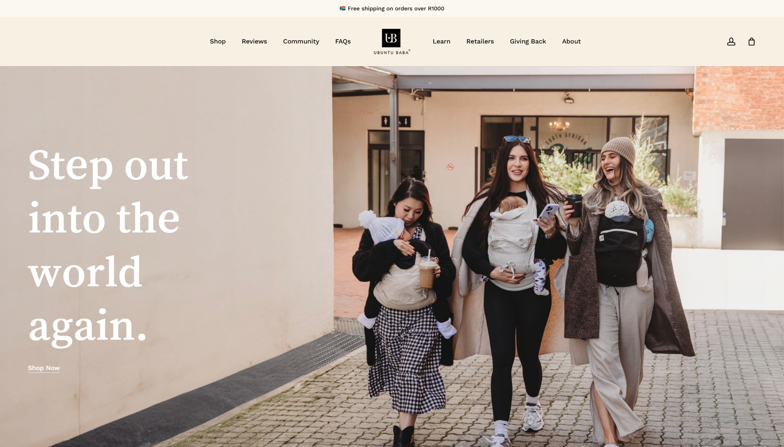Click the South African flag icon
This screenshot has width=784, height=447.
343,8
